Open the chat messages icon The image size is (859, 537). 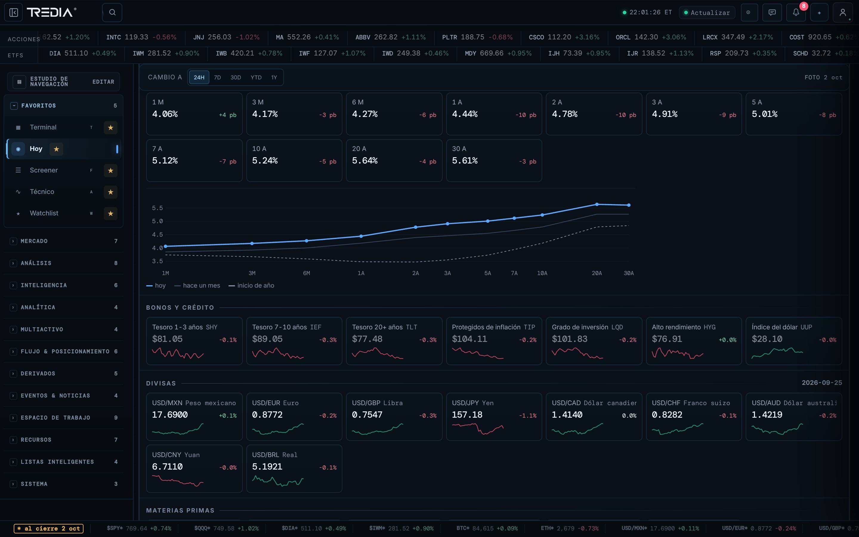coord(772,13)
